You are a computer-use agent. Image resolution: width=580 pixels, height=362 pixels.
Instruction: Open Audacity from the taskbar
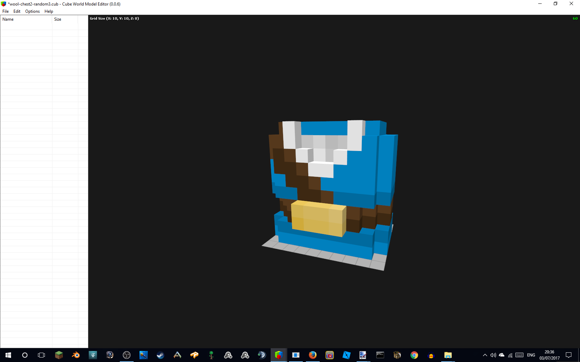[x=431, y=355]
